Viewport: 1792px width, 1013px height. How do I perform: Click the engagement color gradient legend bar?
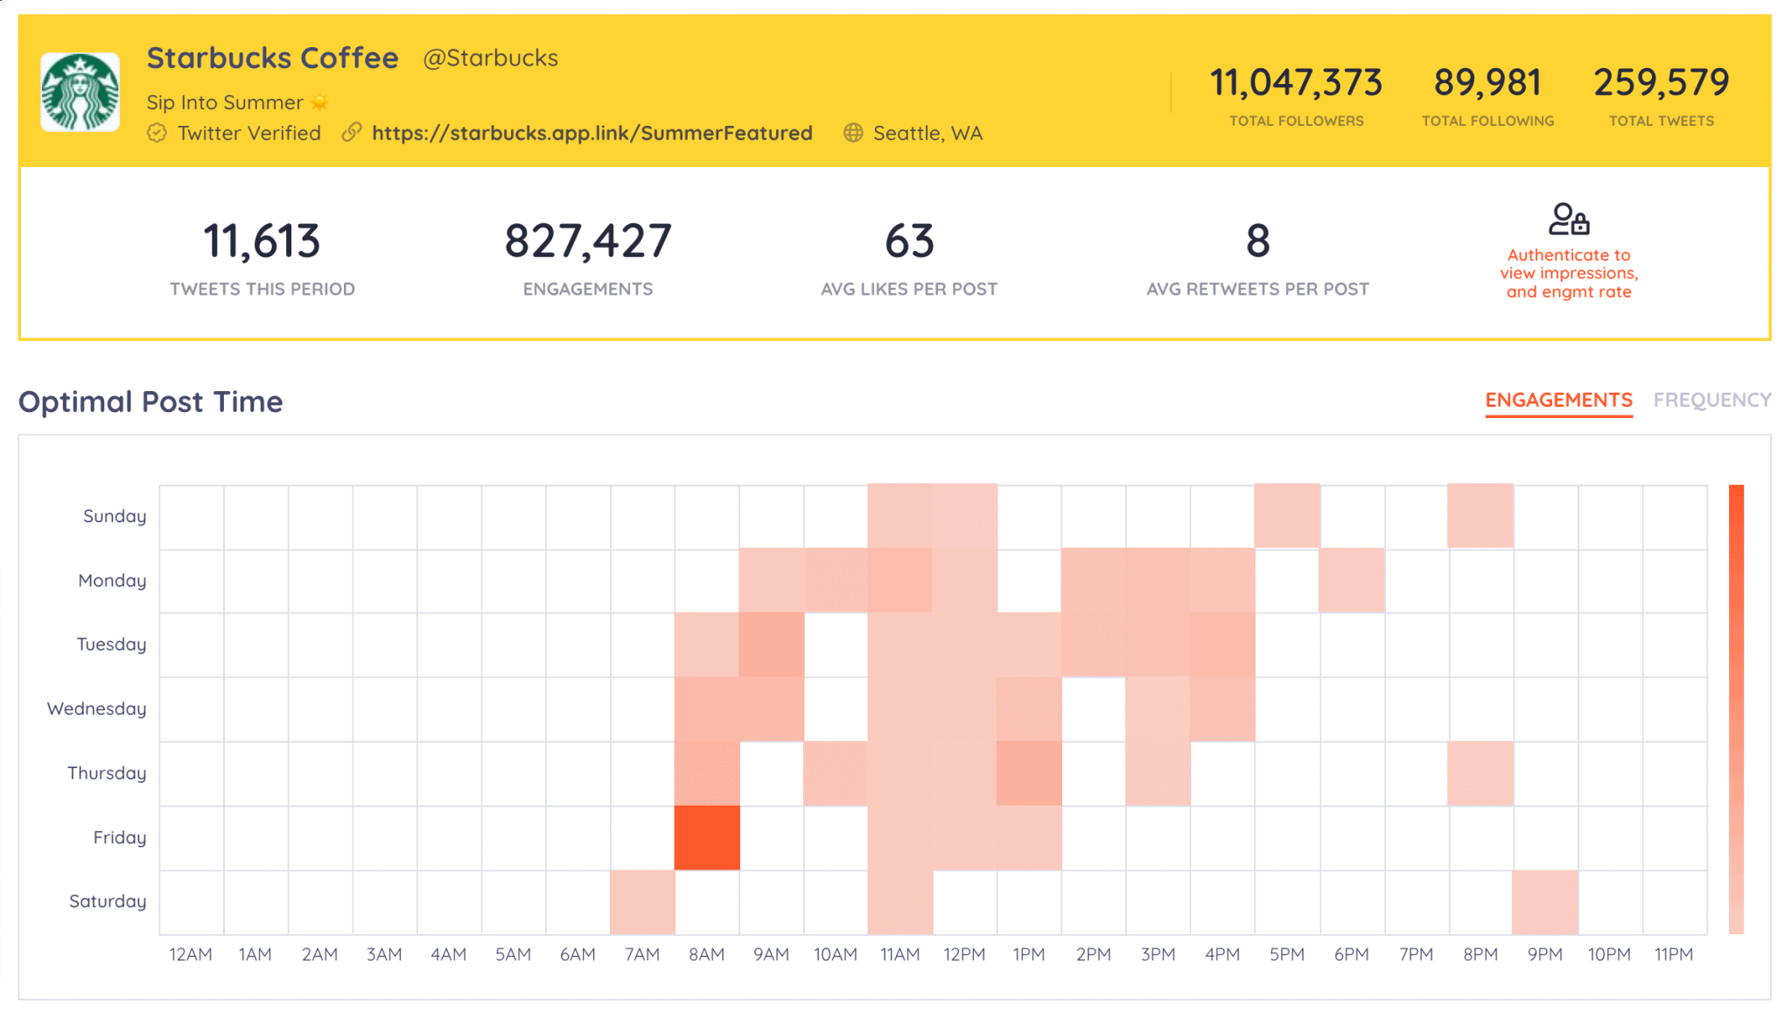[x=1736, y=709]
